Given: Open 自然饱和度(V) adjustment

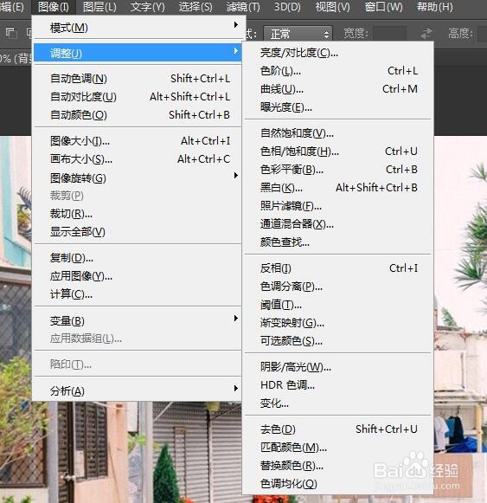Looking at the screenshot, I should click(x=337, y=132).
